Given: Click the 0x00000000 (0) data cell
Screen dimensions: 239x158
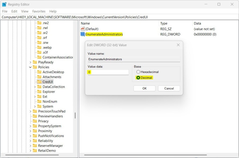Looking at the screenshot, I should [205, 34].
